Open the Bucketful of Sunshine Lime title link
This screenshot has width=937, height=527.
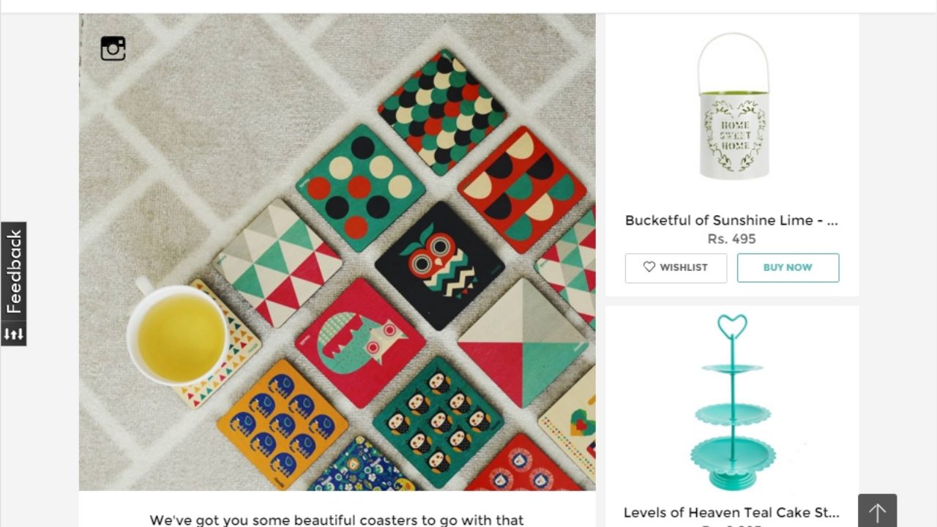tap(731, 220)
